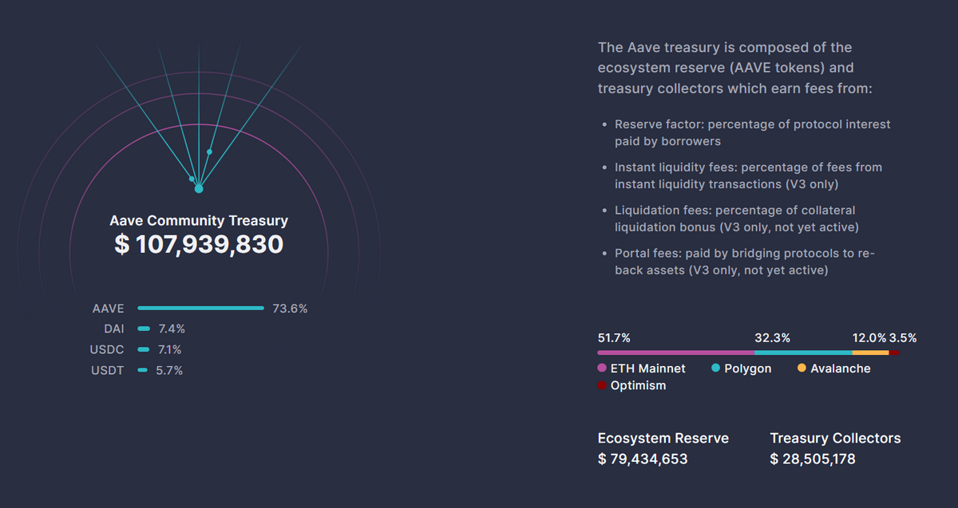Click the 73.6% AAVE percentage
Screen dimensions: 958x508
290,308
